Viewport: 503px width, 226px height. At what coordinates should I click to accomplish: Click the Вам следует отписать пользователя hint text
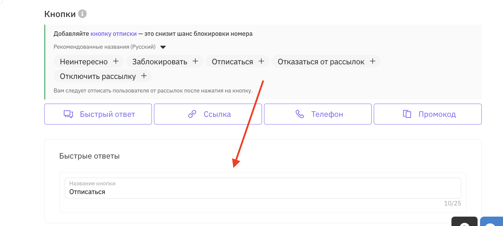tap(153, 91)
